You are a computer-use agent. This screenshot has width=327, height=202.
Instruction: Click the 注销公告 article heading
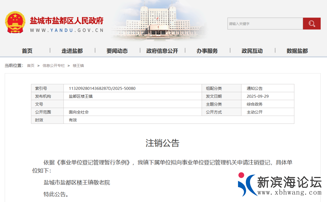163,143
